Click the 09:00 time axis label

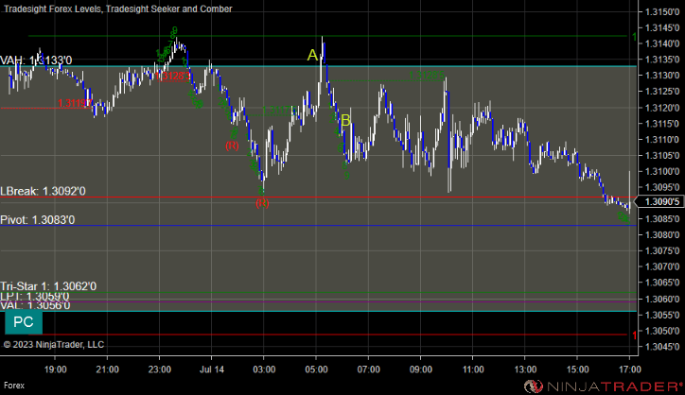tap(421, 369)
